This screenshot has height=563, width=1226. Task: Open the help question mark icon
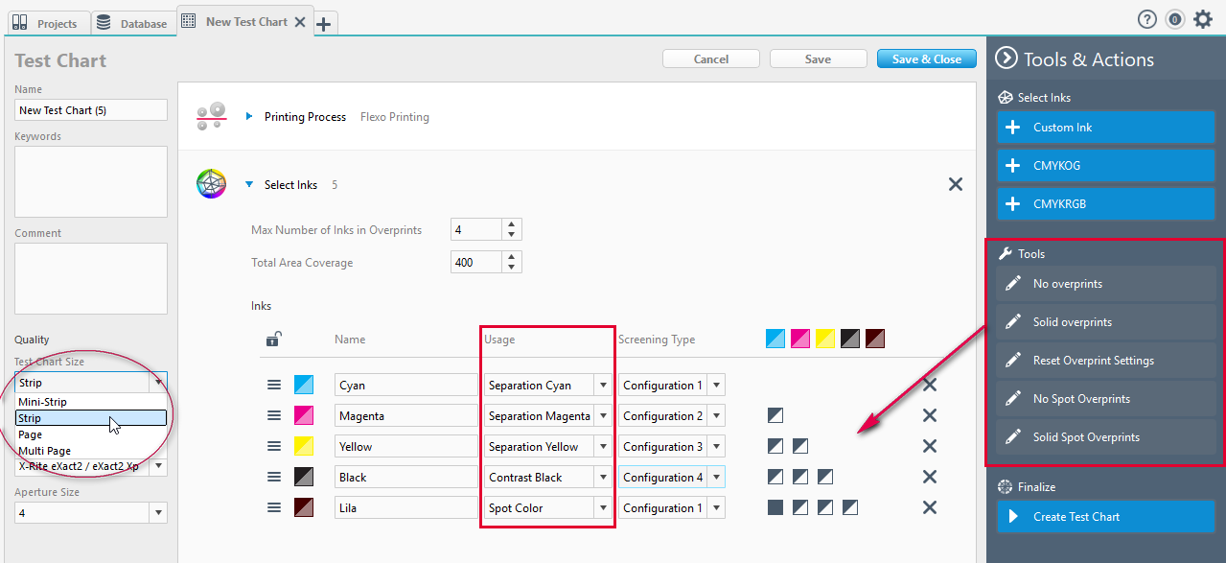click(x=1146, y=19)
